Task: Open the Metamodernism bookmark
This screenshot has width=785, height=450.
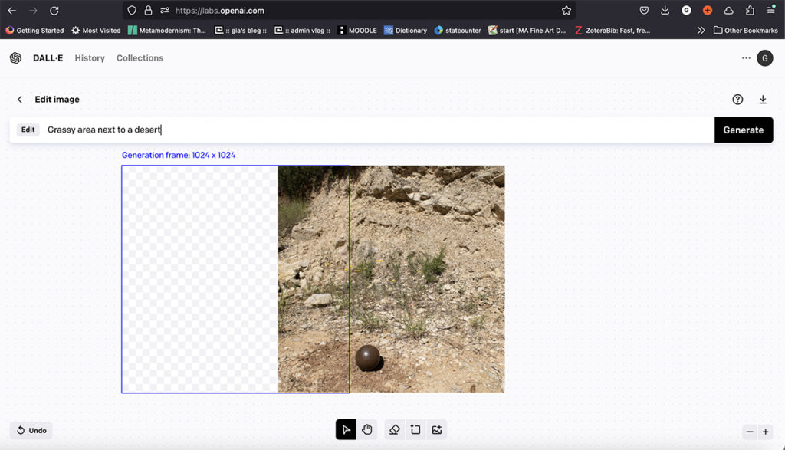Action: [x=166, y=31]
